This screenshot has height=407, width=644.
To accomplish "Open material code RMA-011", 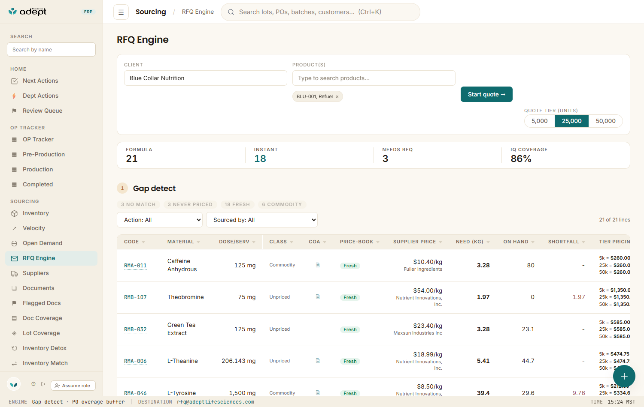I will [135, 266].
